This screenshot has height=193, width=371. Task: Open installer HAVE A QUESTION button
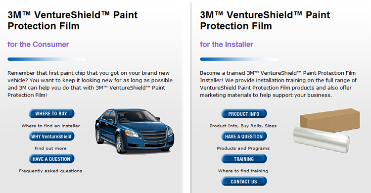244,137
